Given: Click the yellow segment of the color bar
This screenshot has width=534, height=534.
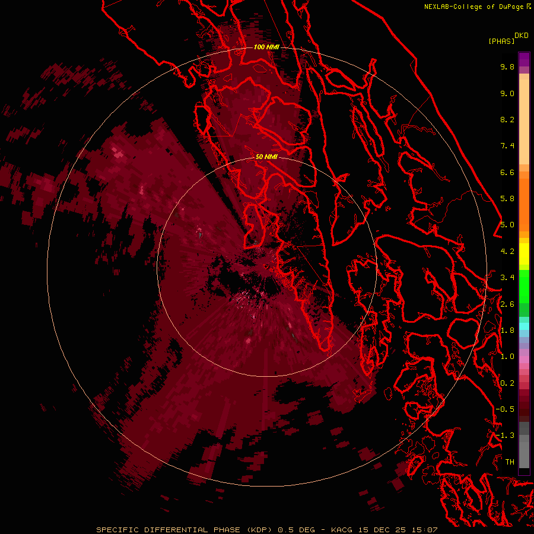Looking at the screenshot, I should point(524,254).
